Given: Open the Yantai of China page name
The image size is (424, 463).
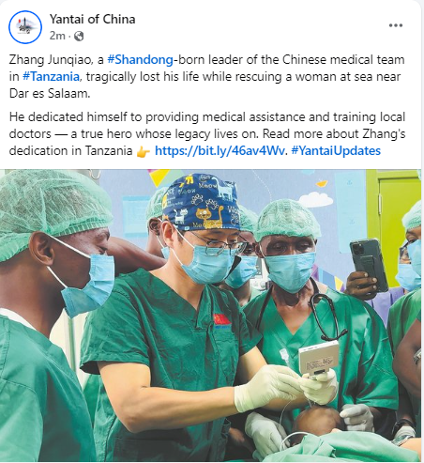Looking at the screenshot, I should point(92,19).
